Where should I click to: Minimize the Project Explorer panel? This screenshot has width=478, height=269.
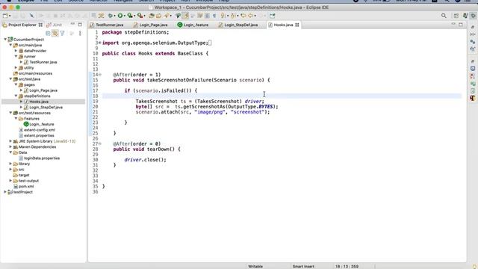(x=72, y=25)
